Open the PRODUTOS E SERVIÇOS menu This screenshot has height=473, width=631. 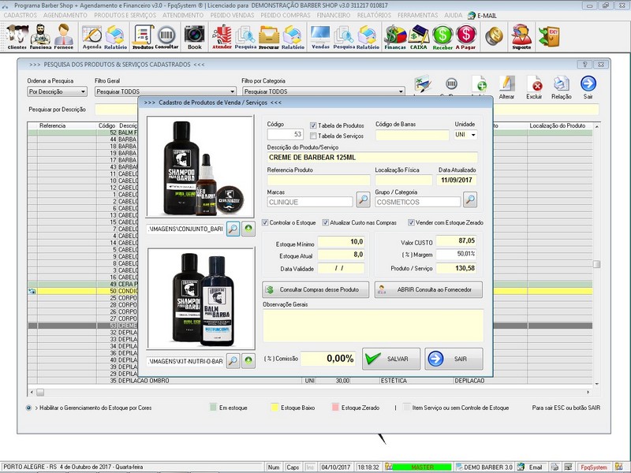coord(125,15)
